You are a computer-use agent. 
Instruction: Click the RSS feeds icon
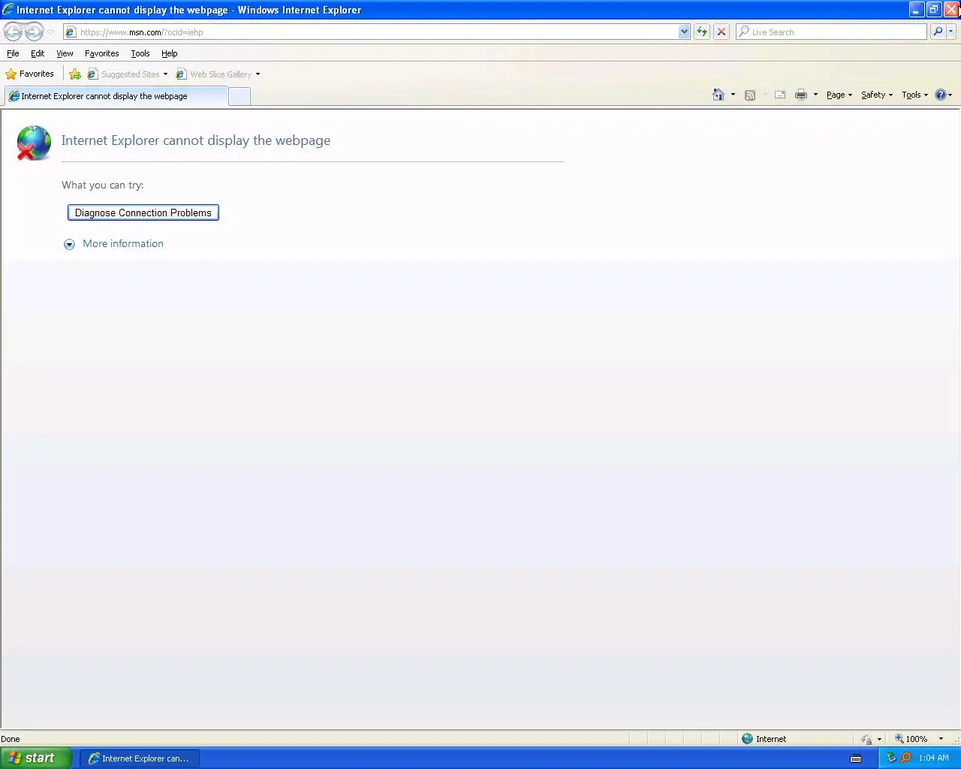point(749,95)
